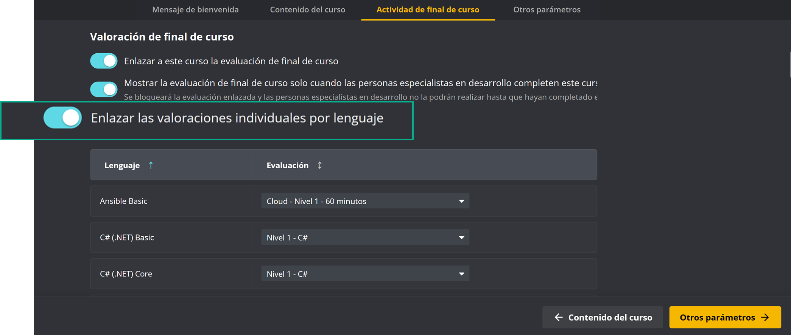
Task: Click the cyan ascending sort arrow beside Lenguaje
Action: [151, 165]
